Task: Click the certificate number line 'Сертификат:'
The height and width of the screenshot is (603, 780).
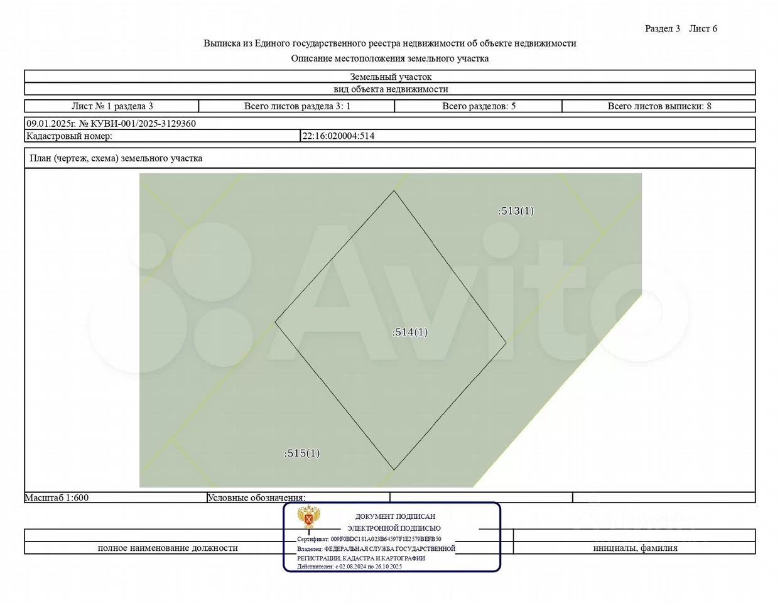Action: point(369,539)
